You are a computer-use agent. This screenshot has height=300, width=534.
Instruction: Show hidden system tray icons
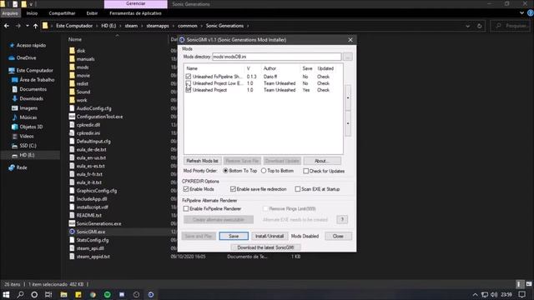475,294
